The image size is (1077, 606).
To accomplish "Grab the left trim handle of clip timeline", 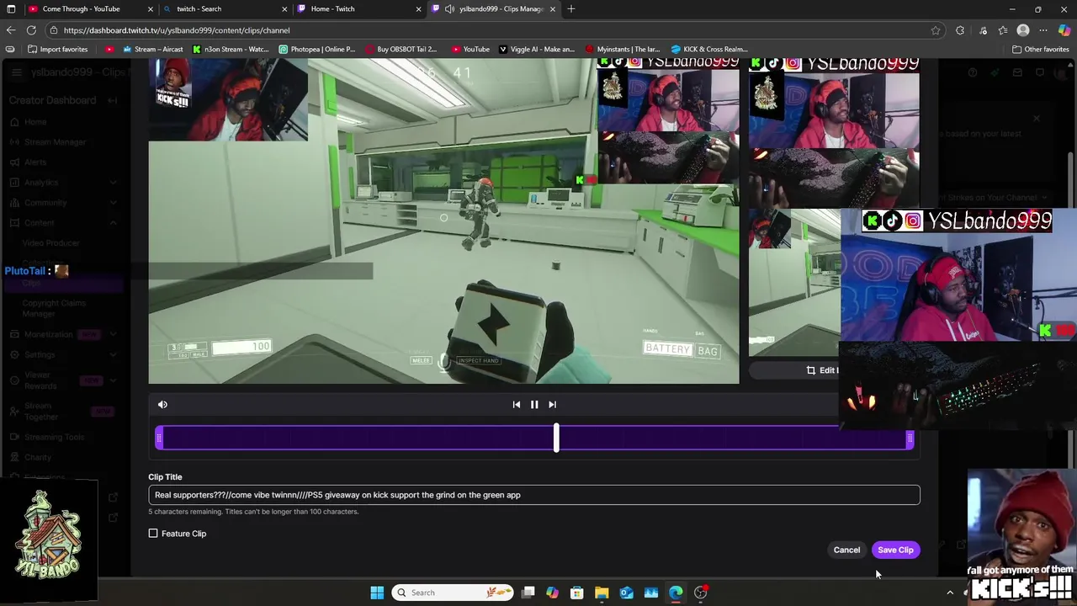I will 159,439.
